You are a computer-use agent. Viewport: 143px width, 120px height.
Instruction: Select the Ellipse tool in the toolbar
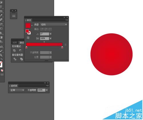click(1, 11)
